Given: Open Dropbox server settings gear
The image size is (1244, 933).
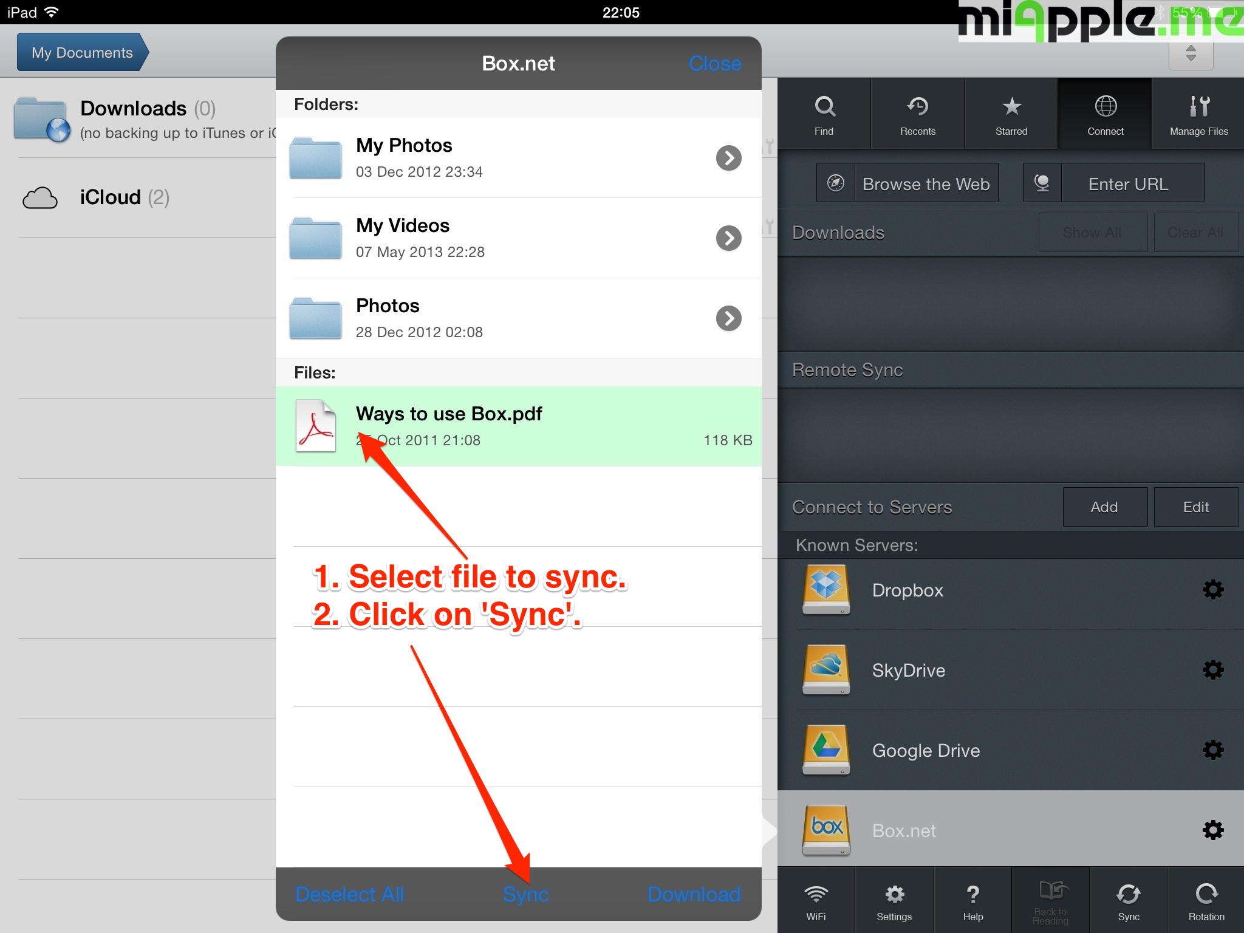Looking at the screenshot, I should point(1212,590).
